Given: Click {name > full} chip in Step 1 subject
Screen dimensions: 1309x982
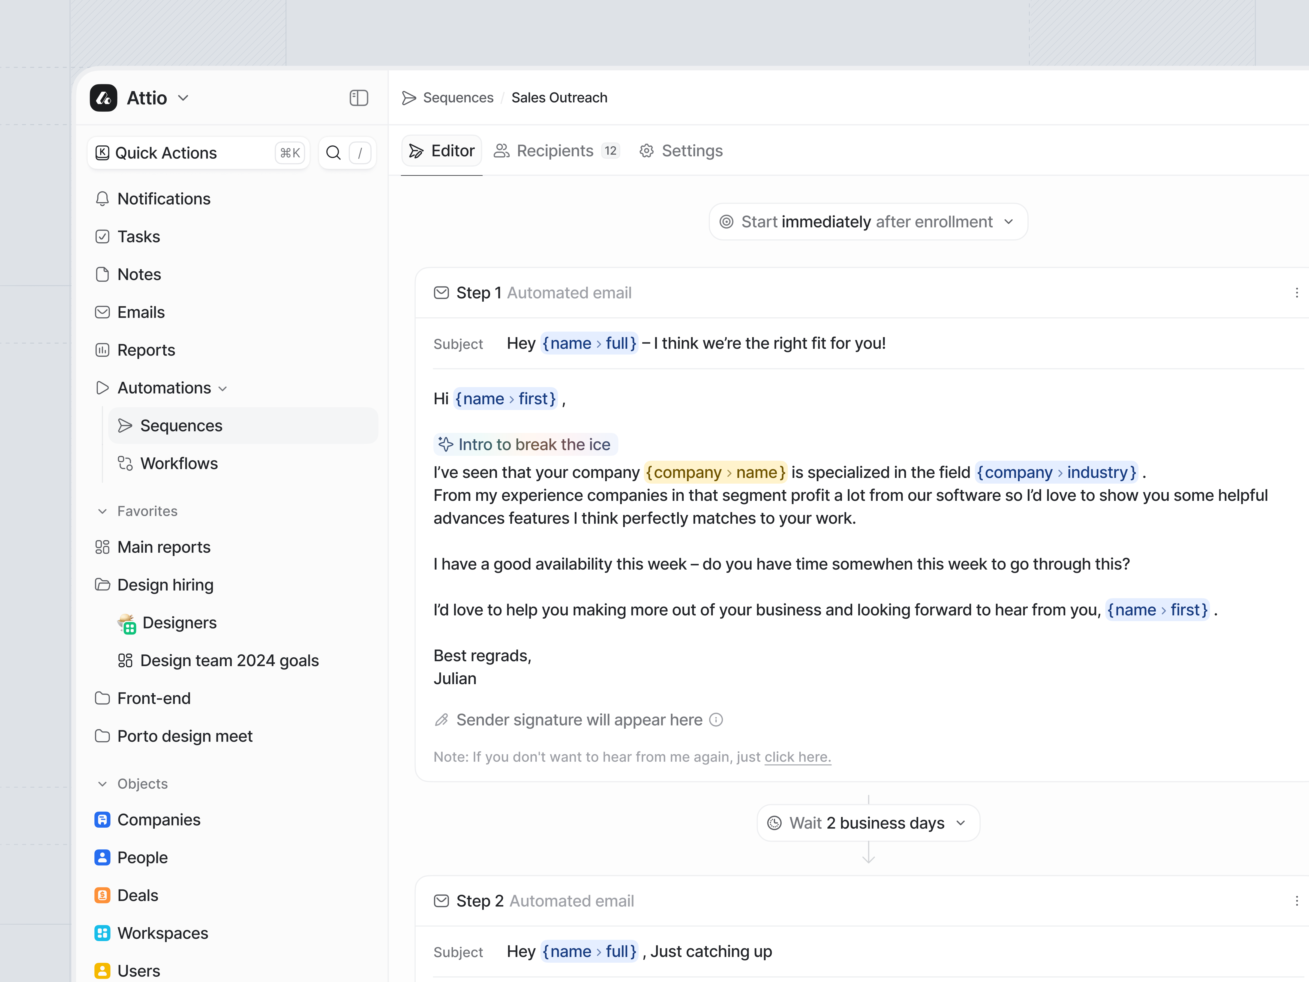Looking at the screenshot, I should coord(589,344).
